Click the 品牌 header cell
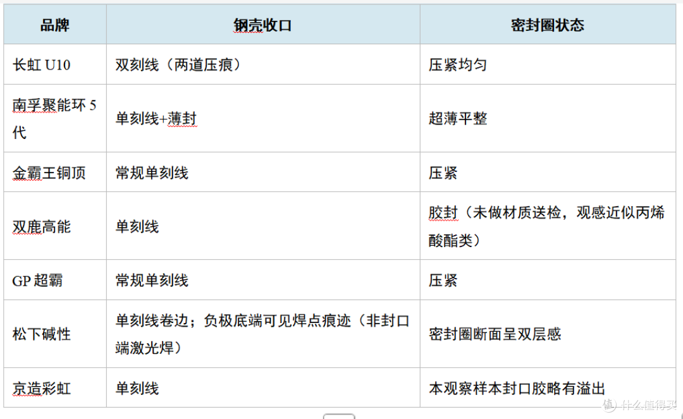The width and height of the screenshot is (683, 419). pos(55,25)
